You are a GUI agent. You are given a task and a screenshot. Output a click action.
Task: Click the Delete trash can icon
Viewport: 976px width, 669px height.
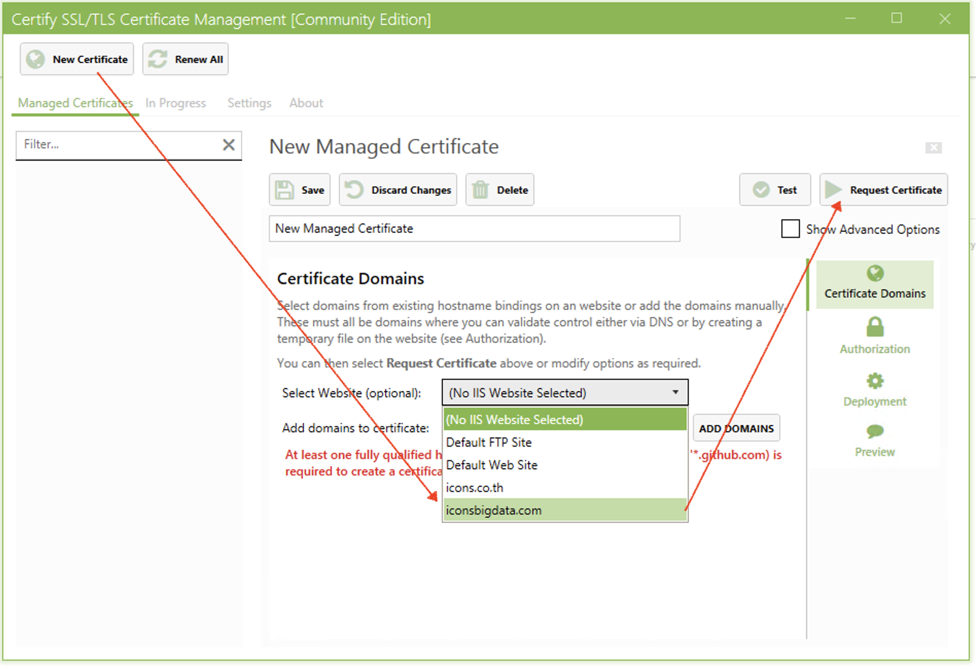click(480, 190)
